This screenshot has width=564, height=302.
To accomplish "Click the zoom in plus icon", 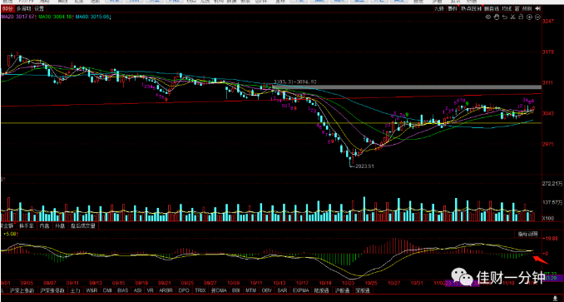I will coord(529,17).
